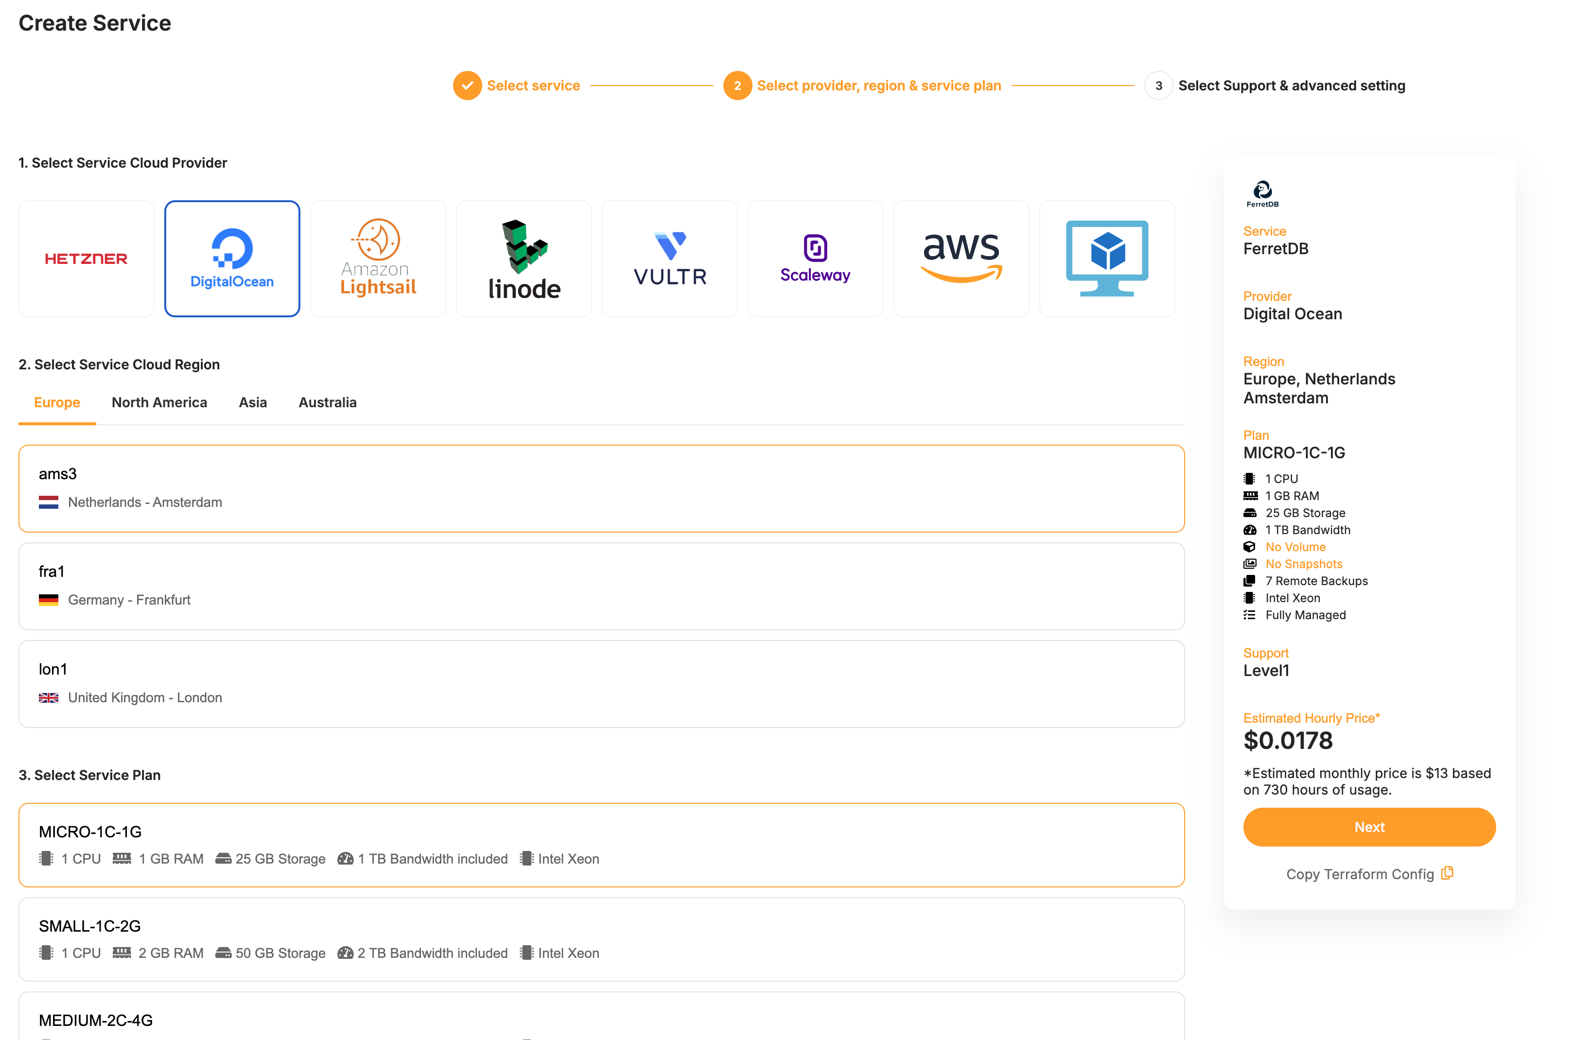Choose AWS as the cloud provider

(x=961, y=258)
